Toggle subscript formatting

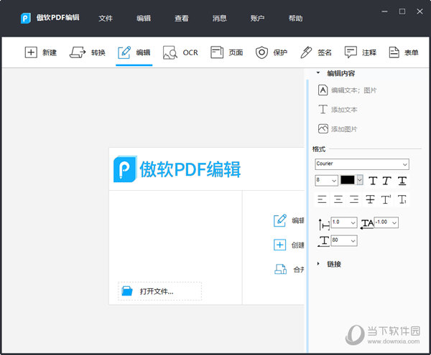point(402,199)
